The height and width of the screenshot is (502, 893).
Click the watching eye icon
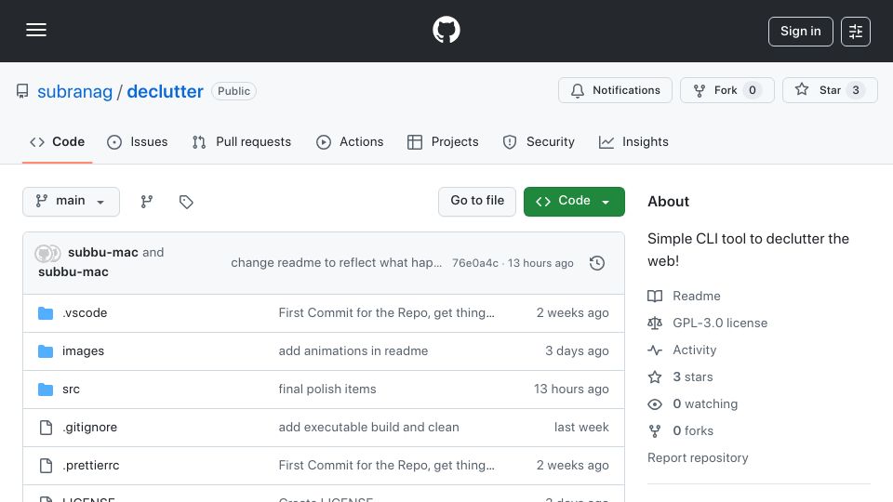(655, 404)
